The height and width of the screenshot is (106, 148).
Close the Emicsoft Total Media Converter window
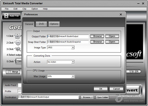point(143,4)
